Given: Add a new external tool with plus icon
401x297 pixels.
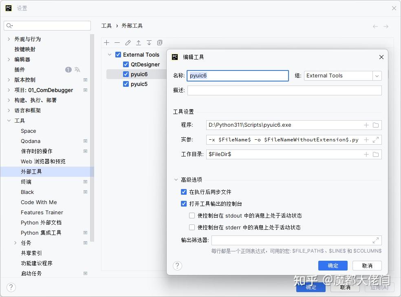Looking at the screenshot, I should [x=106, y=42].
